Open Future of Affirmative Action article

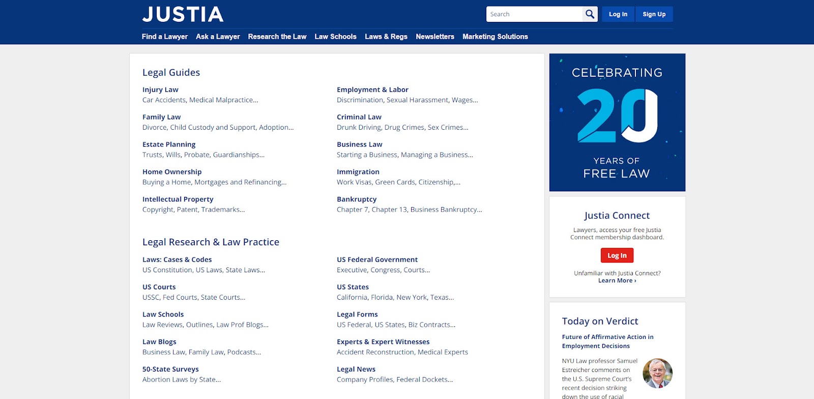607,341
